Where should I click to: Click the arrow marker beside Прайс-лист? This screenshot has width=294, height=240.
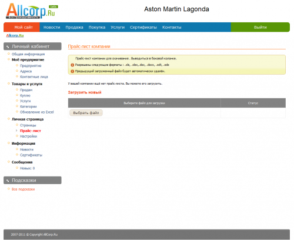click(x=16, y=131)
